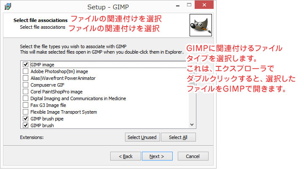
Task: Enable the Compuserve GIF association
Action: pyautogui.click(x=26, y=85)
